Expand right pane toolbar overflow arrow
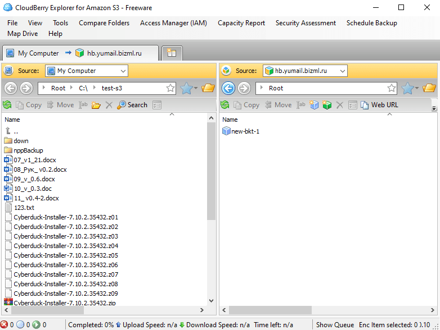440x330 pixels. [434, 108]
